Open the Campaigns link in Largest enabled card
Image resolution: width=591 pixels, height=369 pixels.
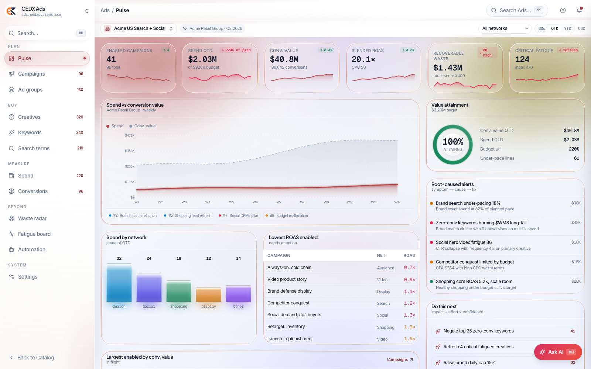click(400, 359)
